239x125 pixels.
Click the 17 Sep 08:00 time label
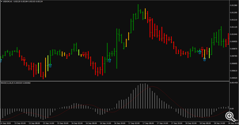[148, 123]
